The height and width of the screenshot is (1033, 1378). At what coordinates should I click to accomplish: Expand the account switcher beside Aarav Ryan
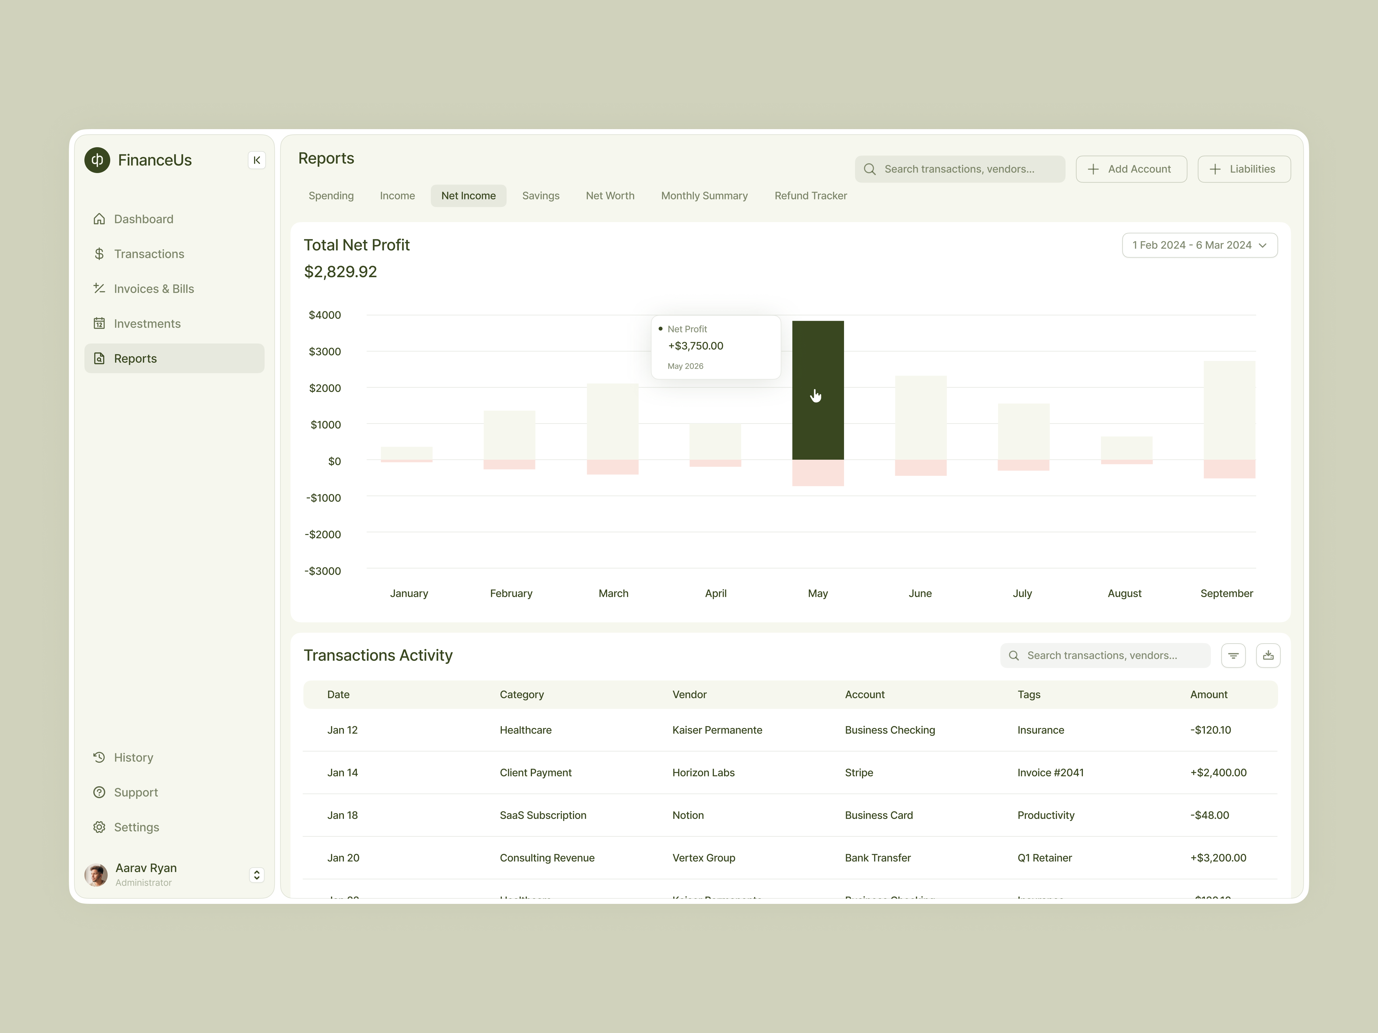pos(257,874)
